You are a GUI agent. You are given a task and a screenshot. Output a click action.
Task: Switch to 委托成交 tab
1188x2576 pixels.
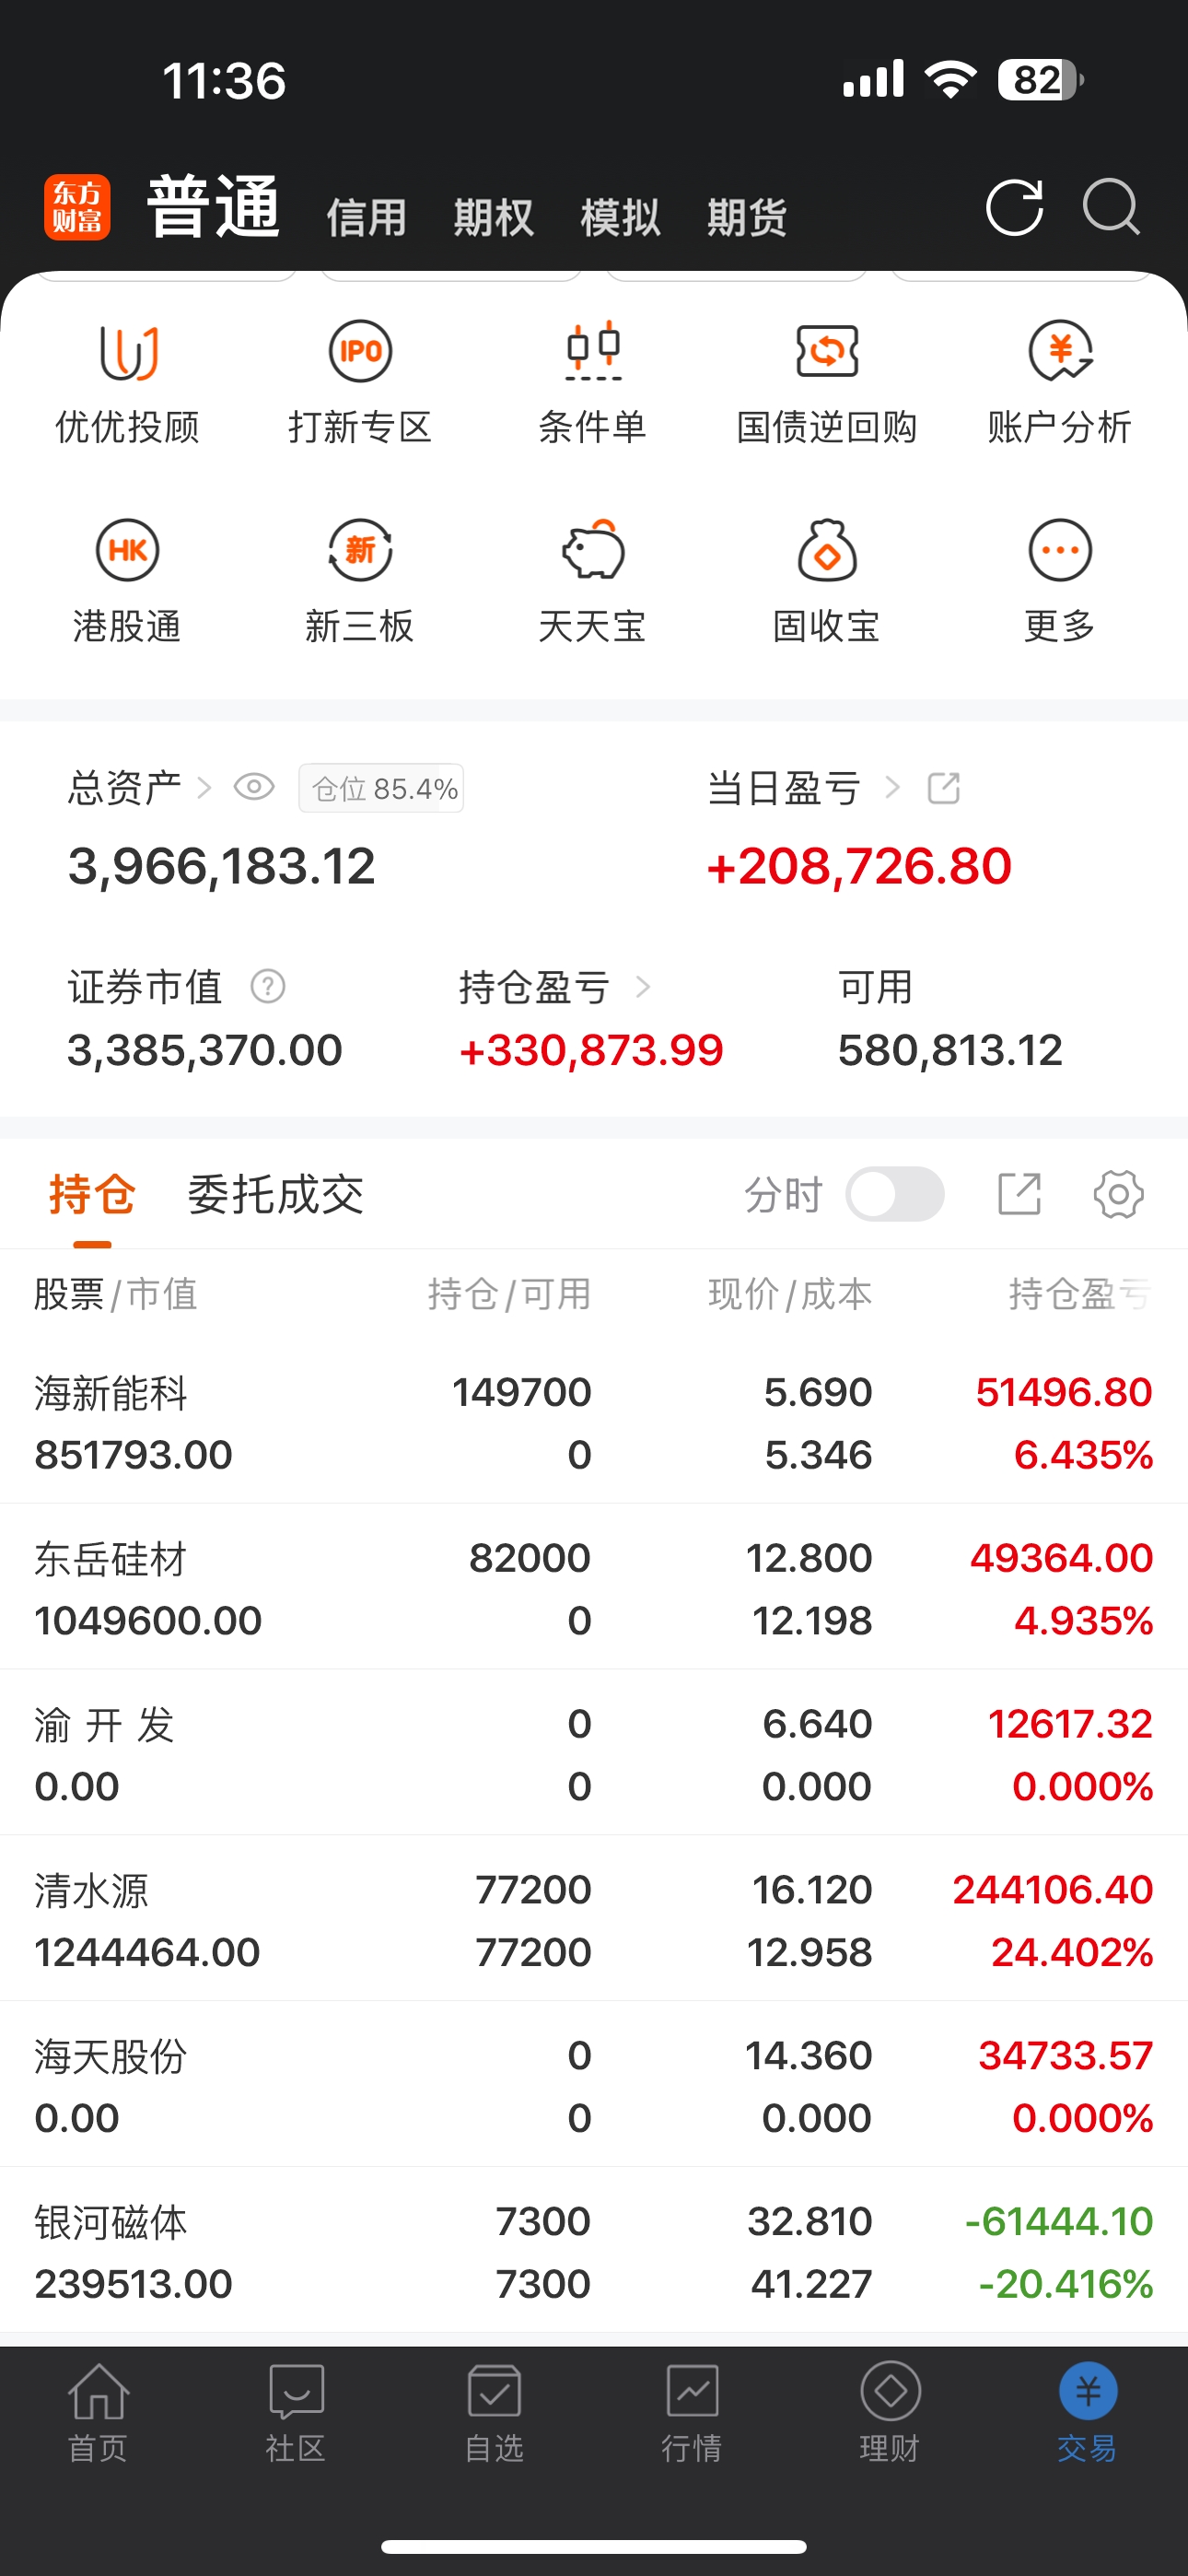[x=275, y=1195]
